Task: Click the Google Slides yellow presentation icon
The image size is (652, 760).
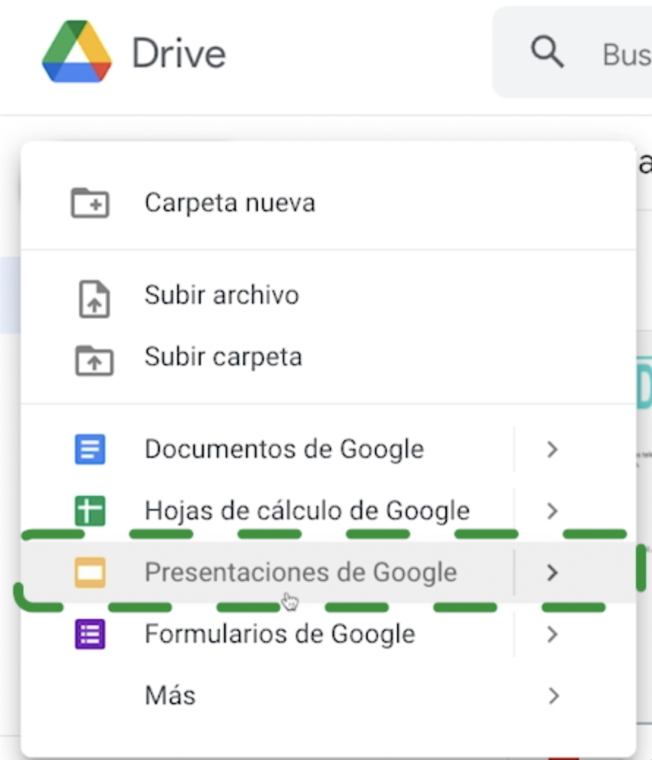Action: click(89, 572)
